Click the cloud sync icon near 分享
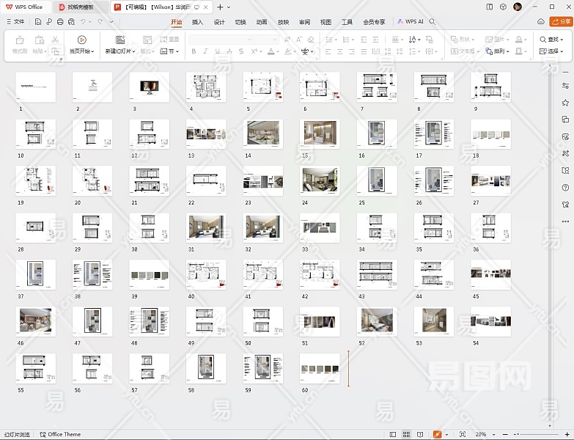 click(541, 22)
